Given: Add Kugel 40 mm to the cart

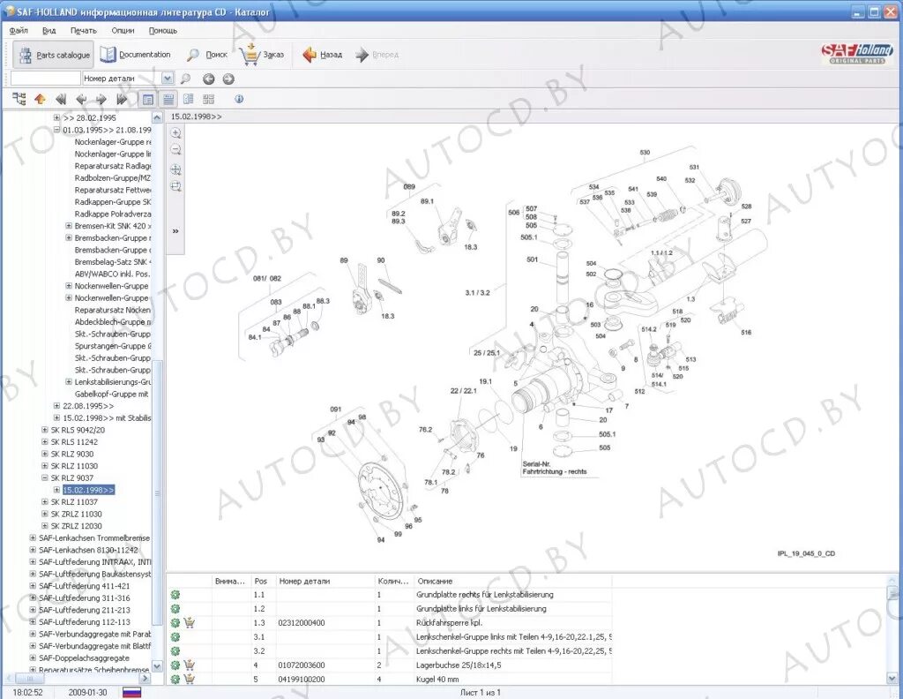Looking at the screenshot, I should click(190, 679).
